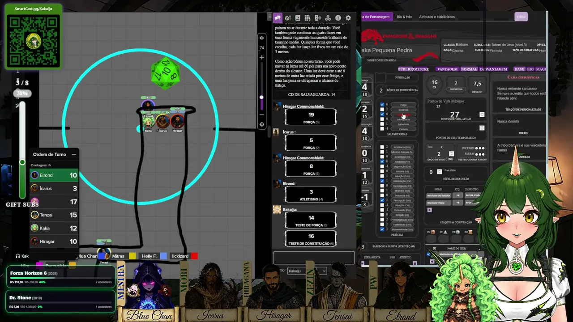Click the current hit points stepper

coord(482,114)
